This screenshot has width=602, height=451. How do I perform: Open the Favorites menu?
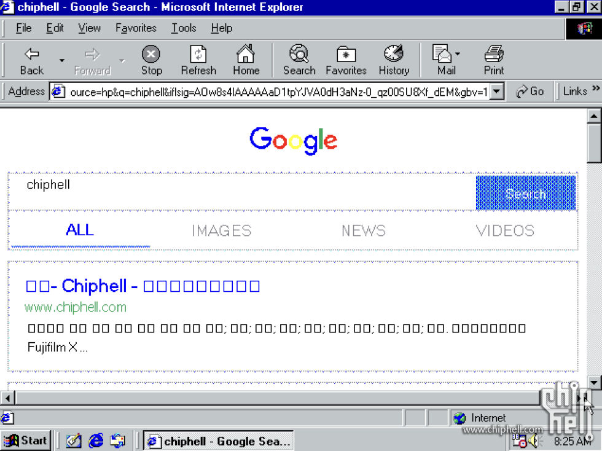pyautogui.click(x=136, y=28)
